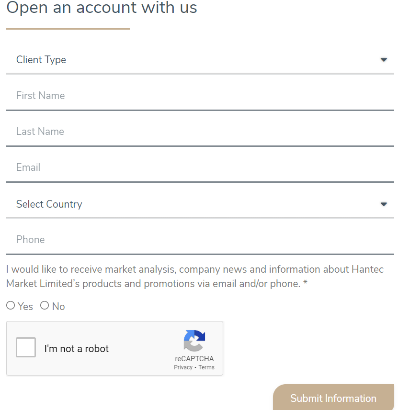This screenshot has width=420, height=410.
Task: Focus the Last Name field
Action: (200, 132)
